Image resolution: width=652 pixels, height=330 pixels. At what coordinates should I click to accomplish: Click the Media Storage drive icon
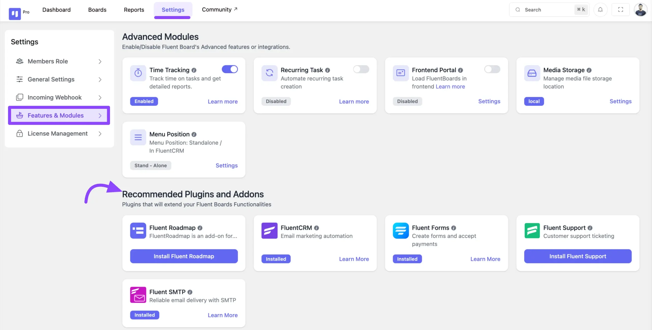tap(532, 73)
